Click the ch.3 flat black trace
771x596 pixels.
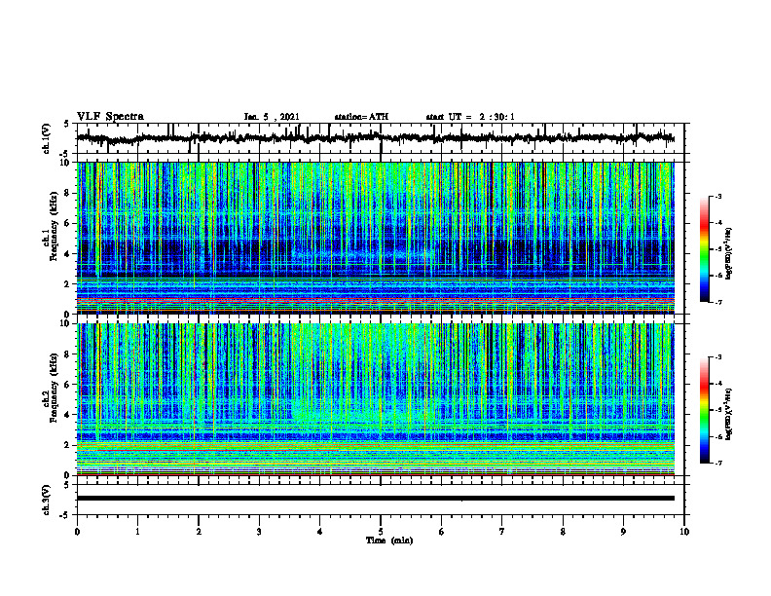click(x=376, y=499)
